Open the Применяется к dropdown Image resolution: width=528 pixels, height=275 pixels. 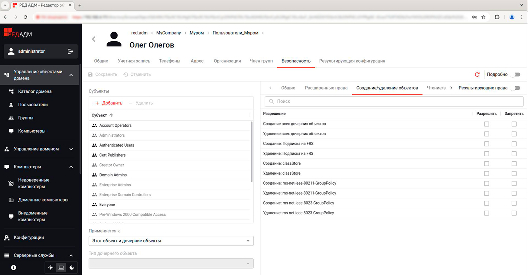(171, 241)
